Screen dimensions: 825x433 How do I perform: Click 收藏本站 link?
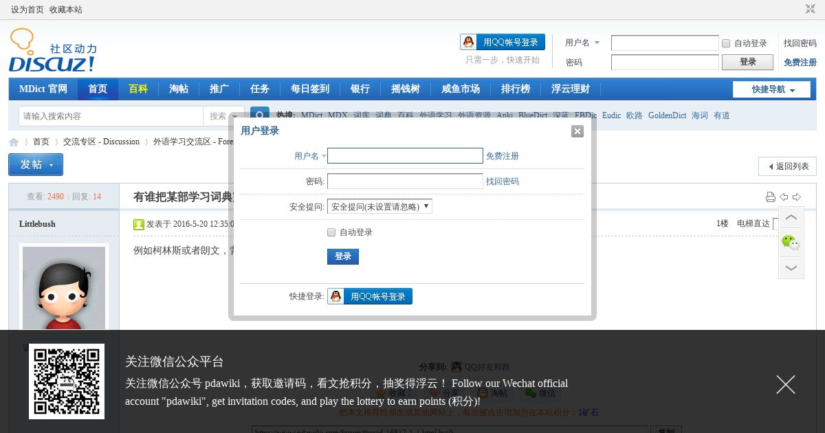[66, 10]
